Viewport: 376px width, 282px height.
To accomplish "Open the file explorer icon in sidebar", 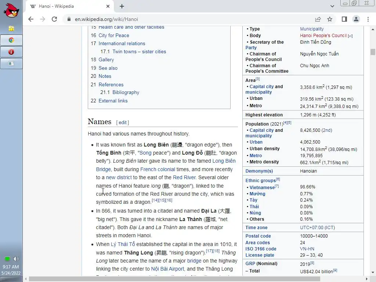I will coord(11,29).
